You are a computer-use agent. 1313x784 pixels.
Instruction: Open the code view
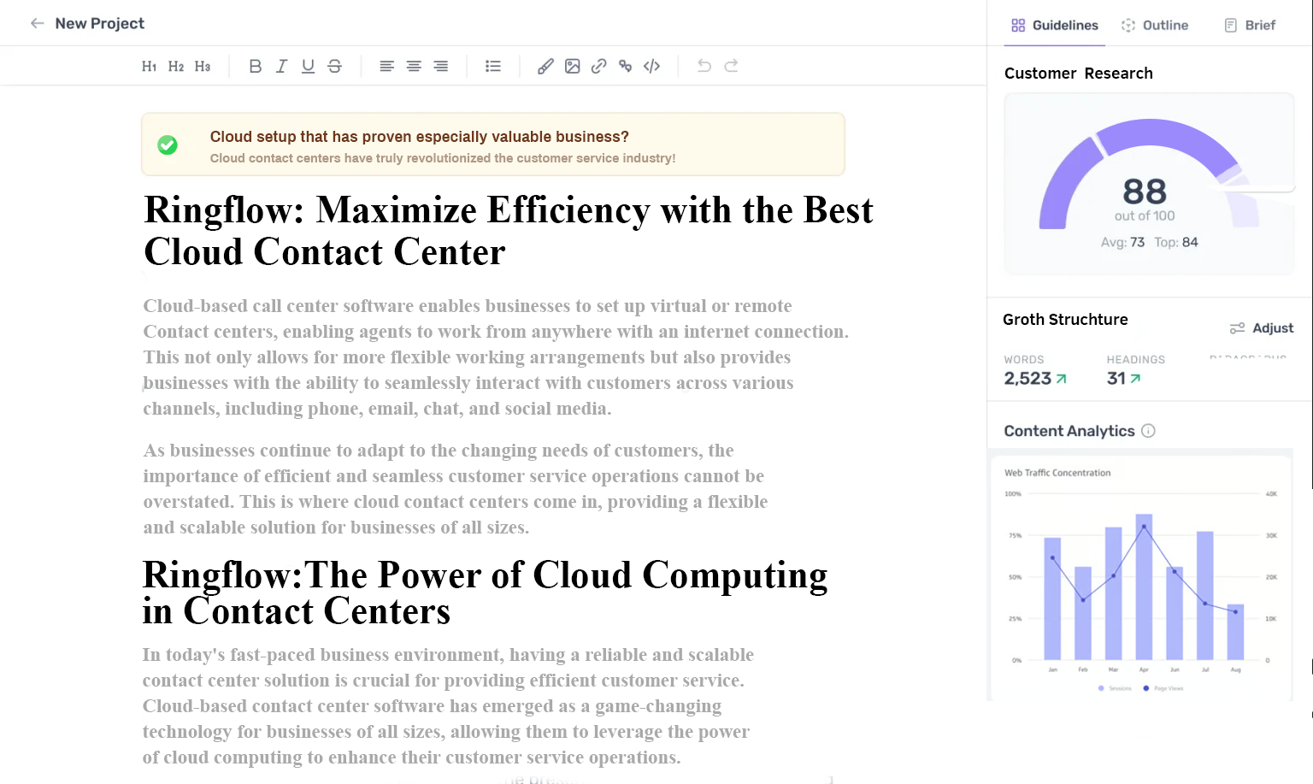652,66
